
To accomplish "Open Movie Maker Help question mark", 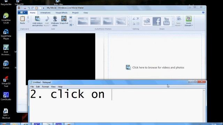I will click(x=203, y=12).
